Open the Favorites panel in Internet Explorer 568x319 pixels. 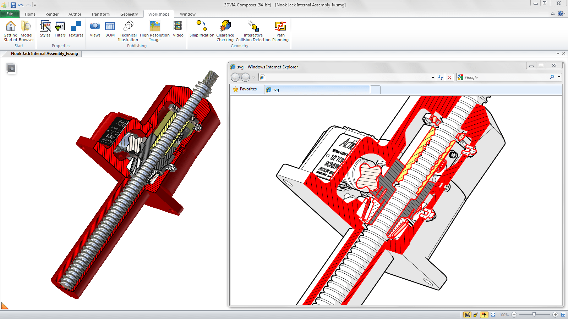[x=246, y=89]
